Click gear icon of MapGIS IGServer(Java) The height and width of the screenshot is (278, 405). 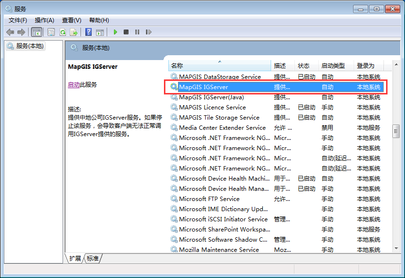click(174, 97)
